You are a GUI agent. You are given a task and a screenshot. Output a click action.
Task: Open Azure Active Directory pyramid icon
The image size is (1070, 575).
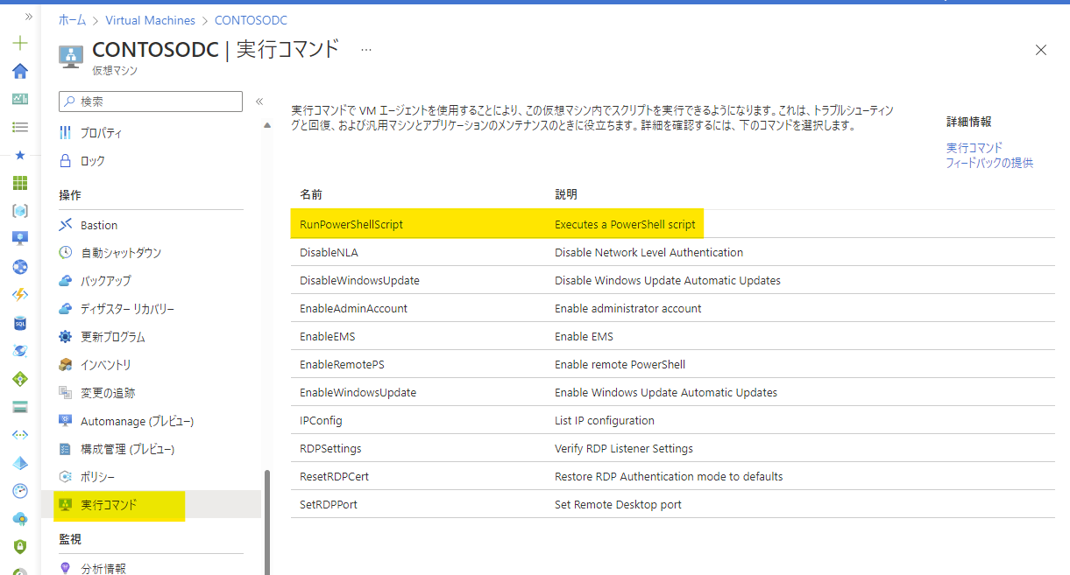tap(20, 463)
